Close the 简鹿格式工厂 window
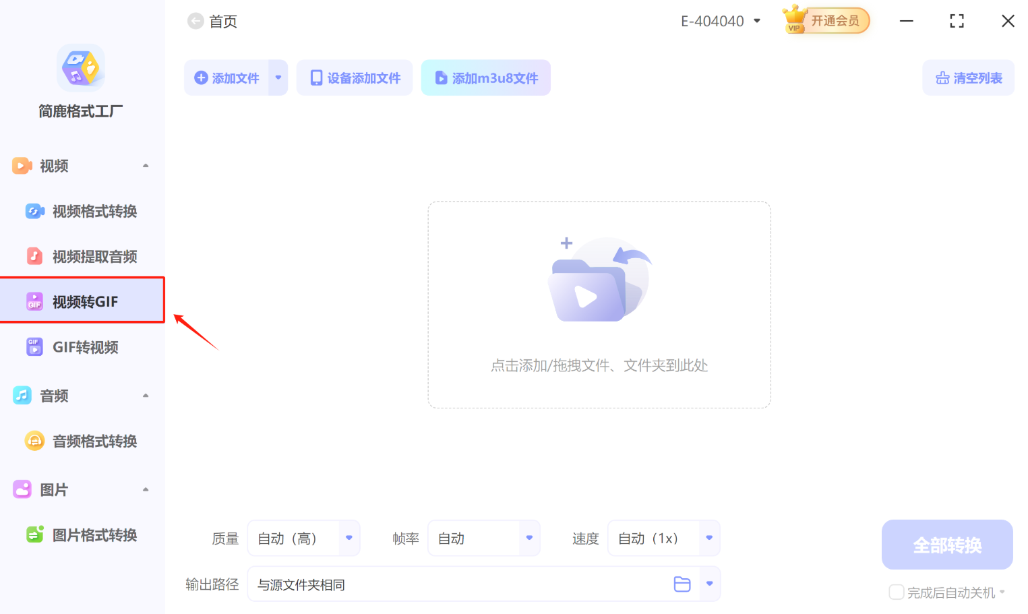The width and height of the screenshot is (1028, 614). (x=1008, y=22)
